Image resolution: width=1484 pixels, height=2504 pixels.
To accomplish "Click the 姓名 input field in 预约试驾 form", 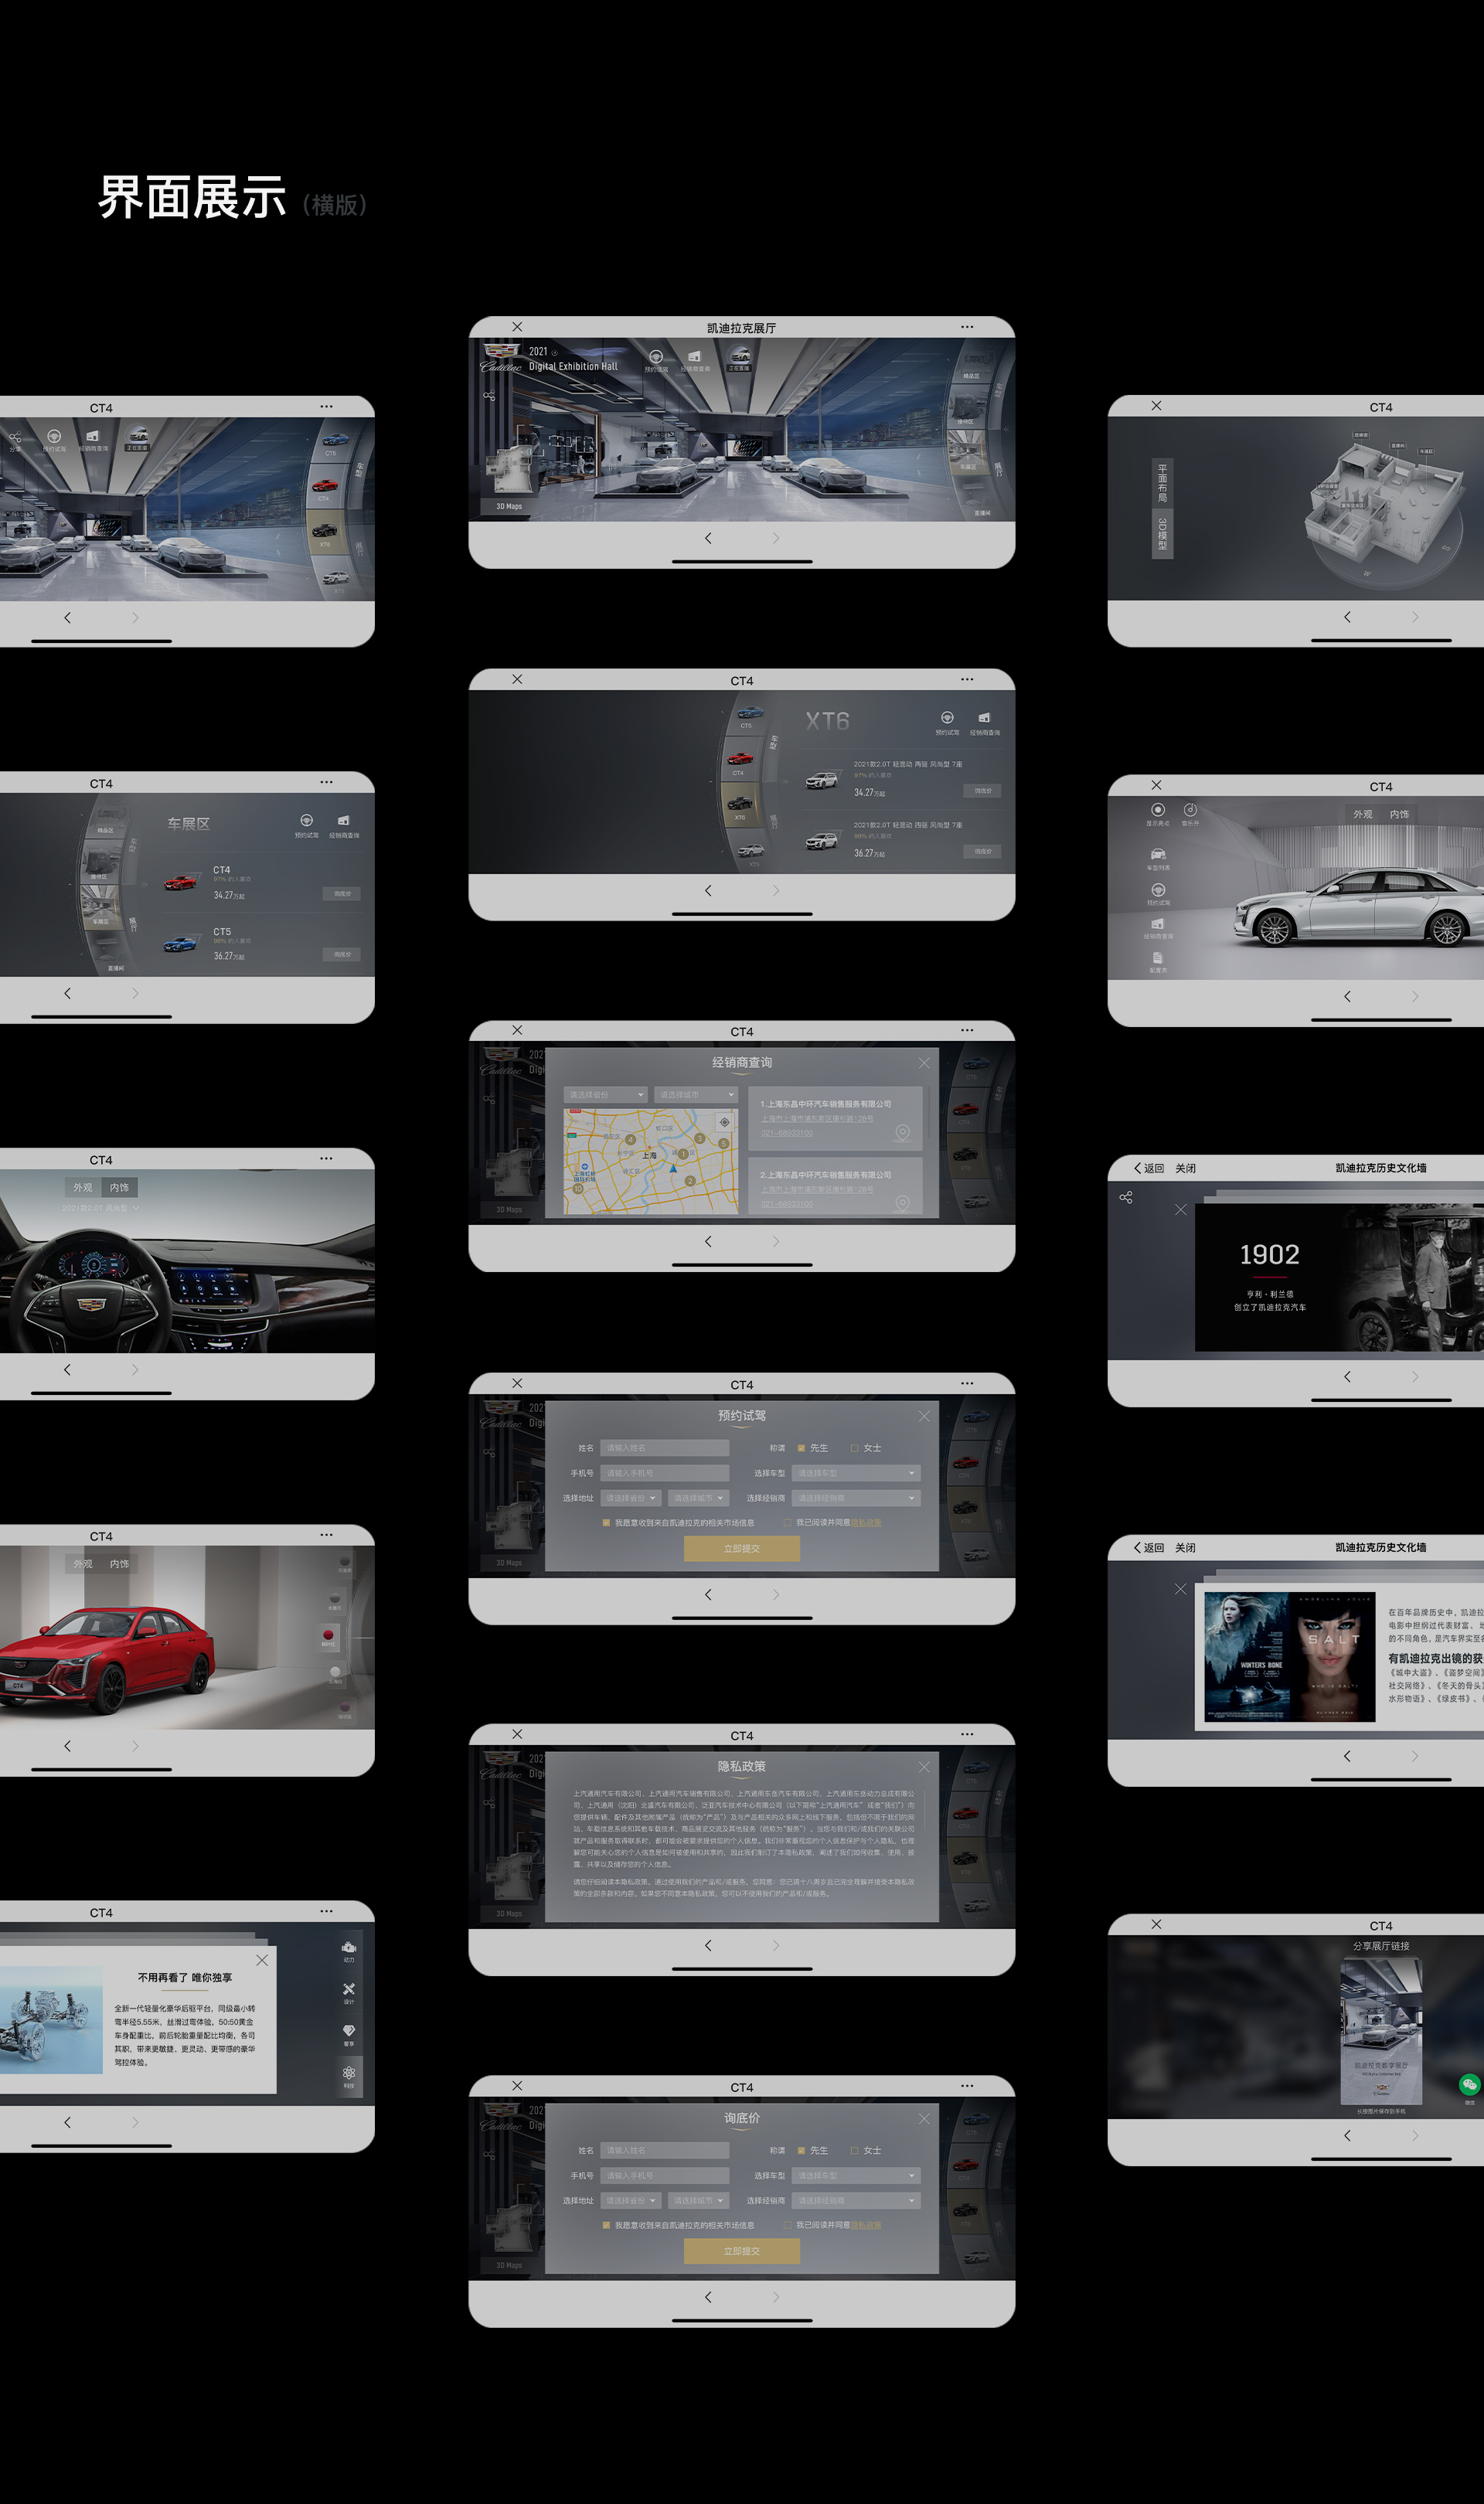I will click(665, 1448).
